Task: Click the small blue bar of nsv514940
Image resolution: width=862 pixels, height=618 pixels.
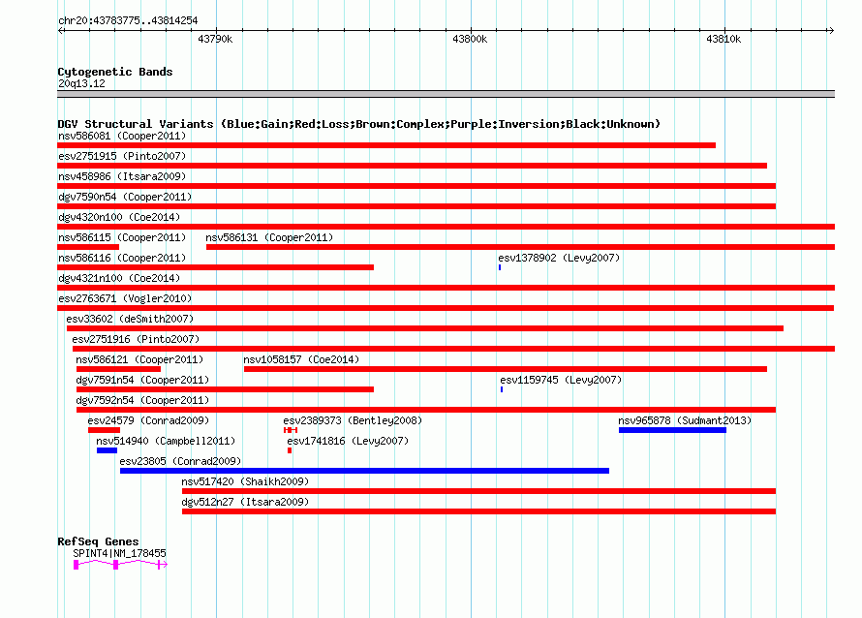Action: [107, 450]
